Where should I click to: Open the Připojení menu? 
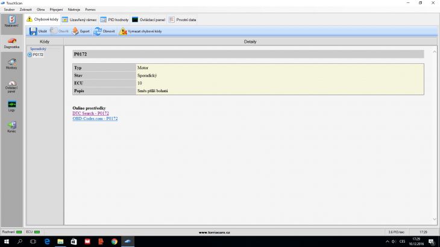[56, 10]
